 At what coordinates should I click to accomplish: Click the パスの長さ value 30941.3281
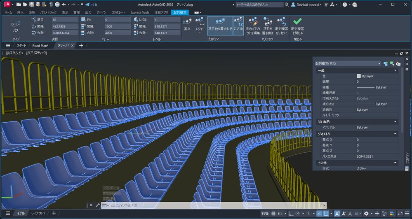(x=377, y=156)
